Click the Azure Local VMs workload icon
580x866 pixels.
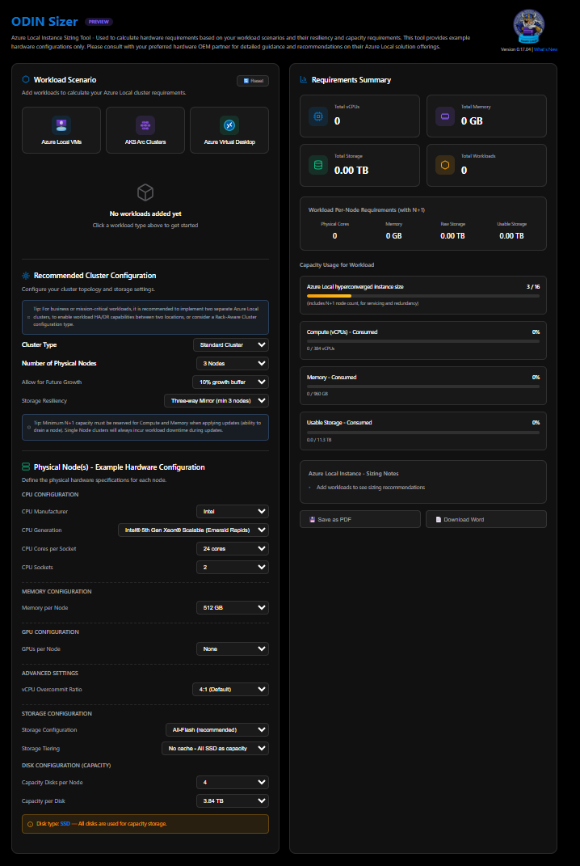coord(61,125)
